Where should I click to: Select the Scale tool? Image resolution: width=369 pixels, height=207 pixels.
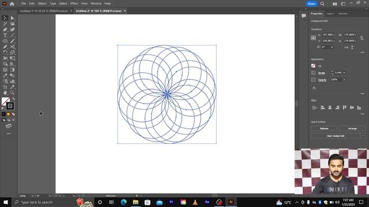(13, 52)
